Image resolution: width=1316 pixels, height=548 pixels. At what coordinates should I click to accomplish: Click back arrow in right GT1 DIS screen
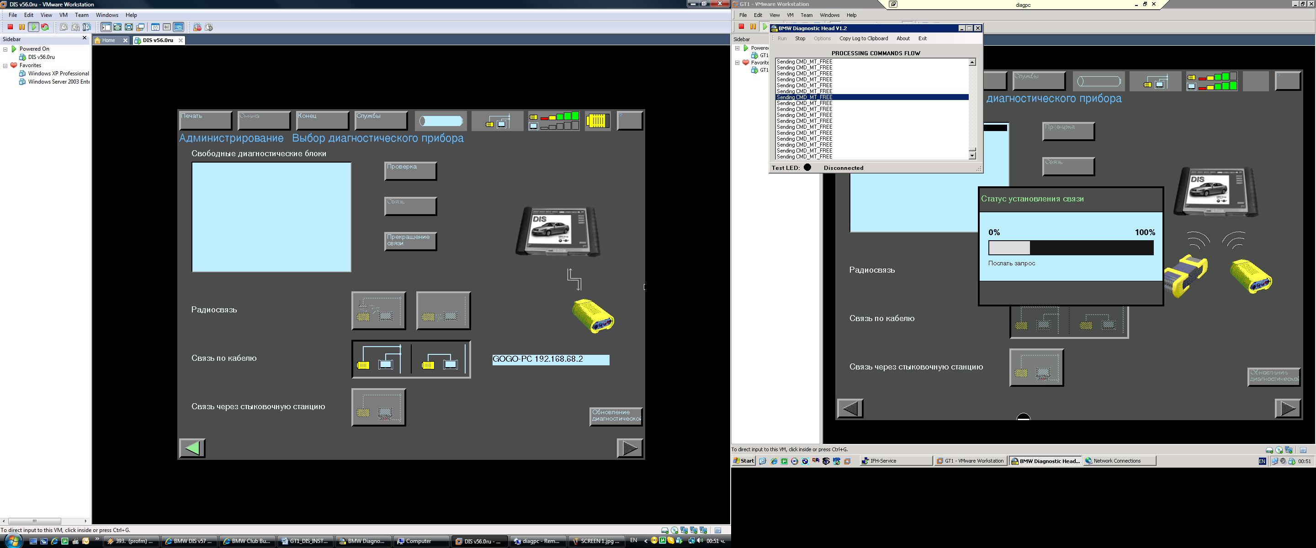click(x=850, y=409)
